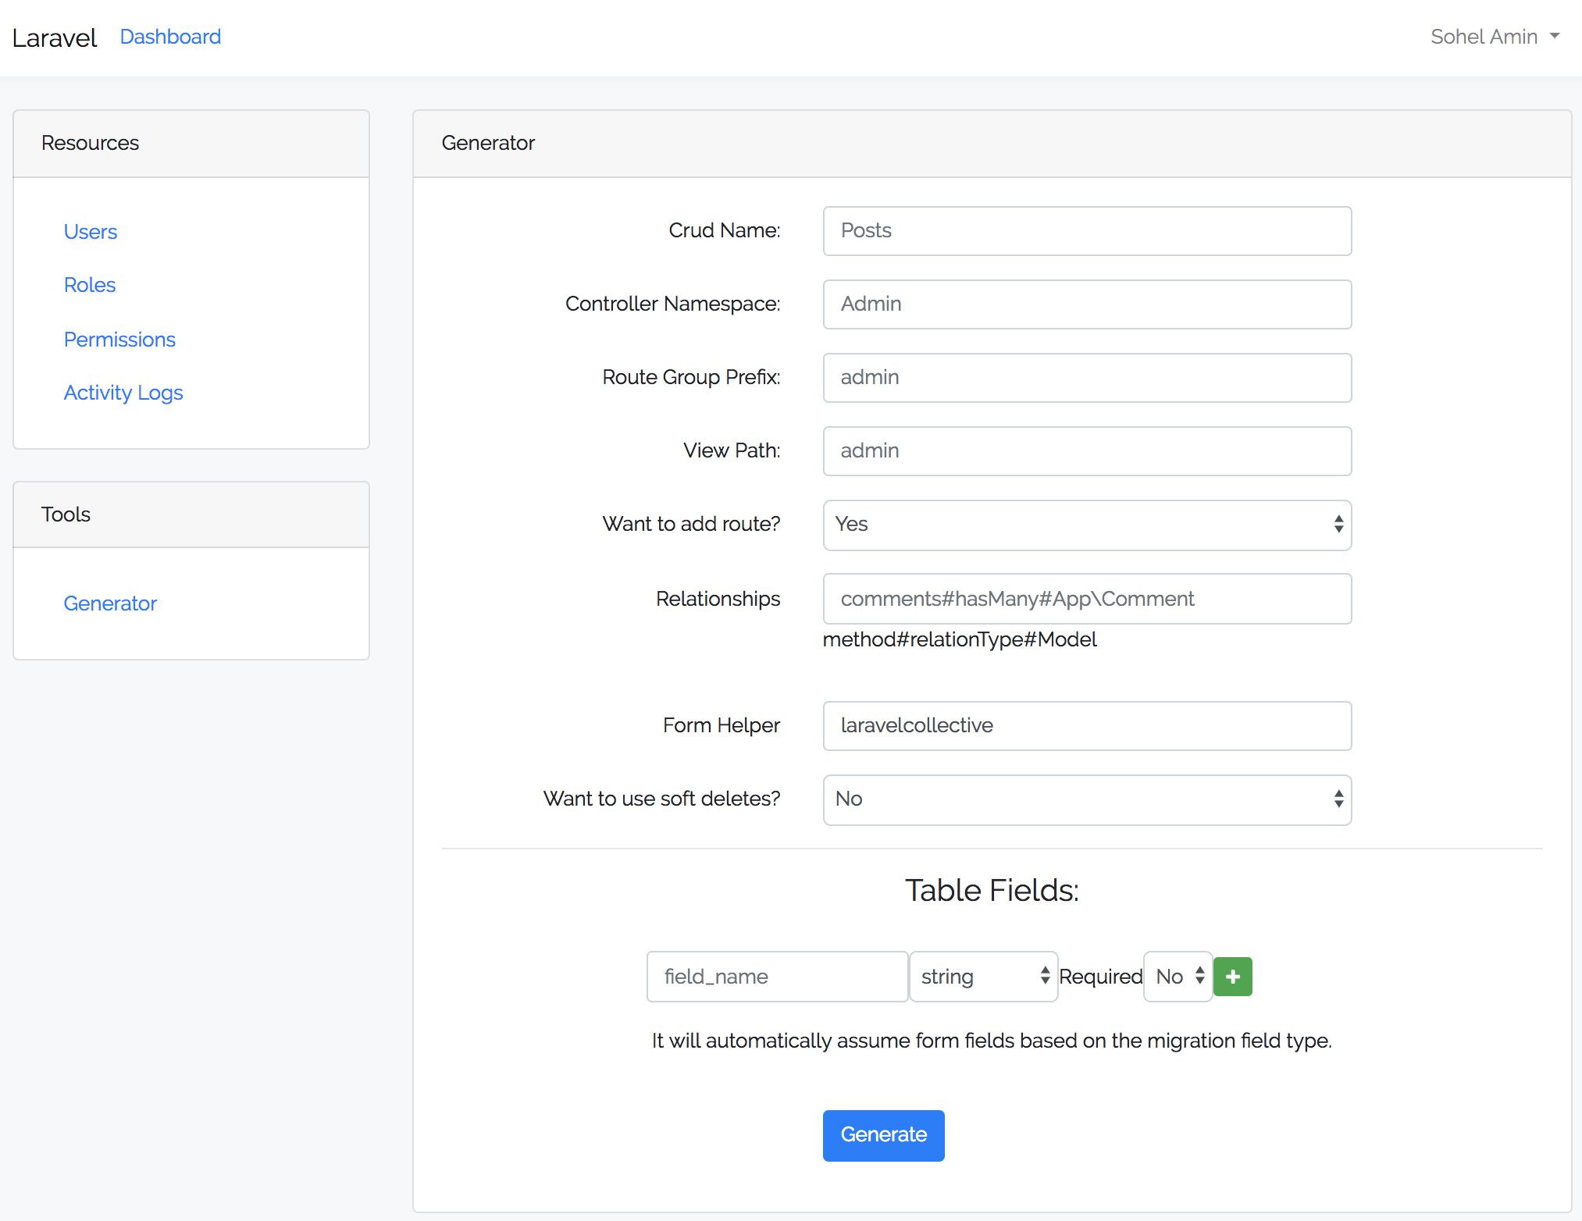The height and width of the screenshot is (1221, 1582).
Task: Focus the View Path text field
Action: pos(1086,451)
